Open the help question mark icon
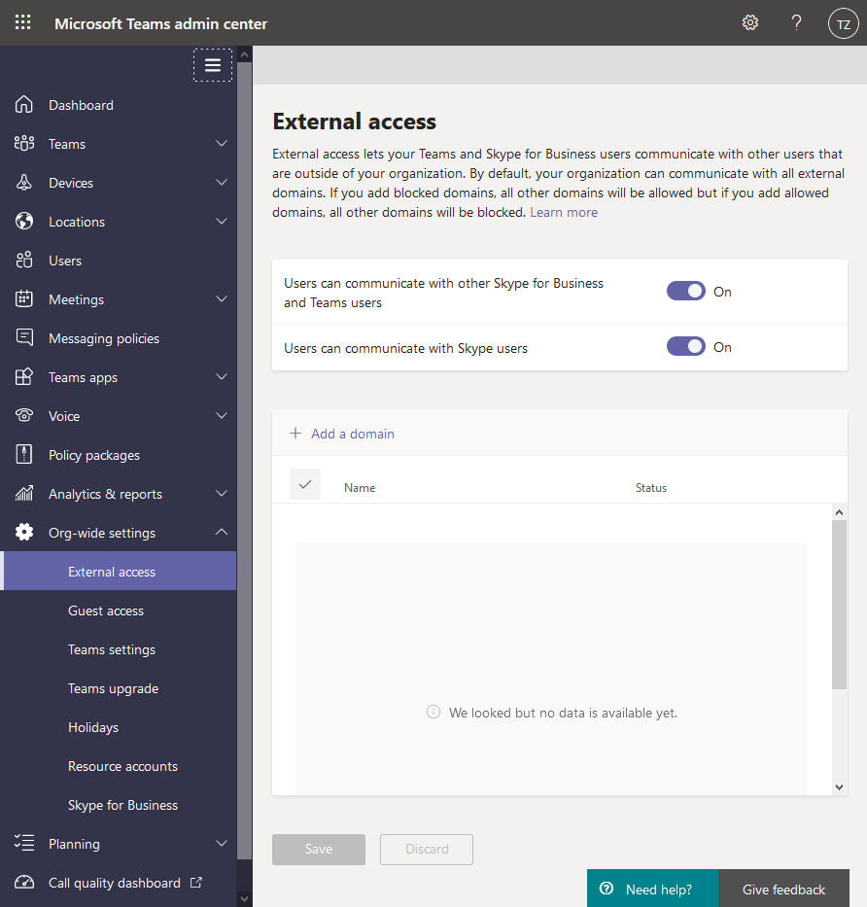Screen dimensions: 867x907 (x=796, y=21)
